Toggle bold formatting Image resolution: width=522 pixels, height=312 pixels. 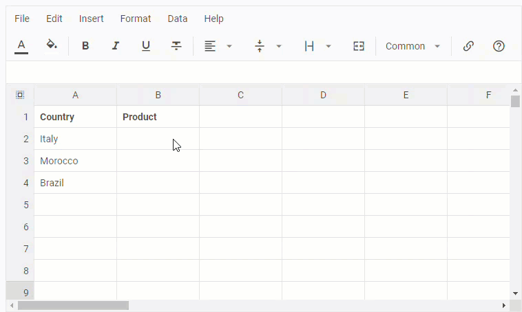click(x=85, y=46)
